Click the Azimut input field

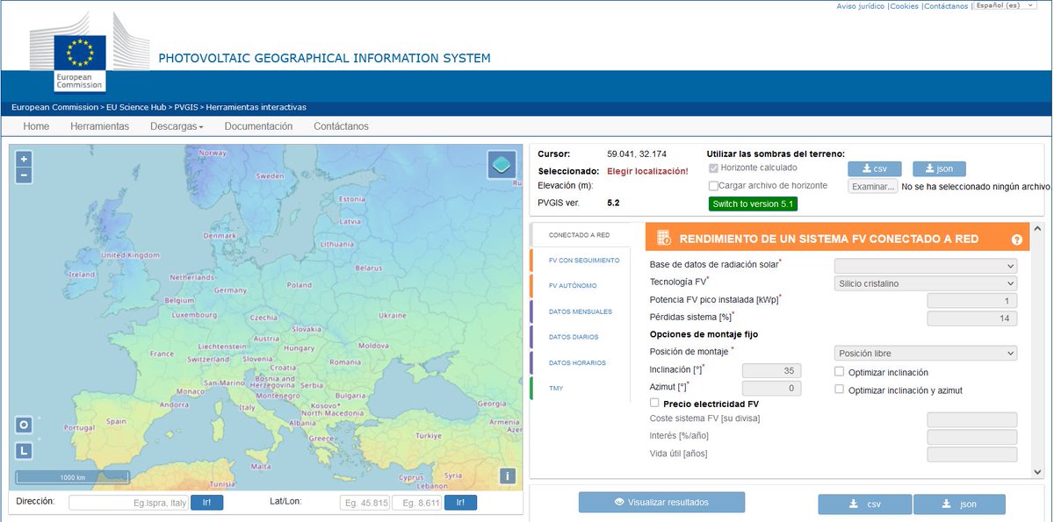pos(771,388)
